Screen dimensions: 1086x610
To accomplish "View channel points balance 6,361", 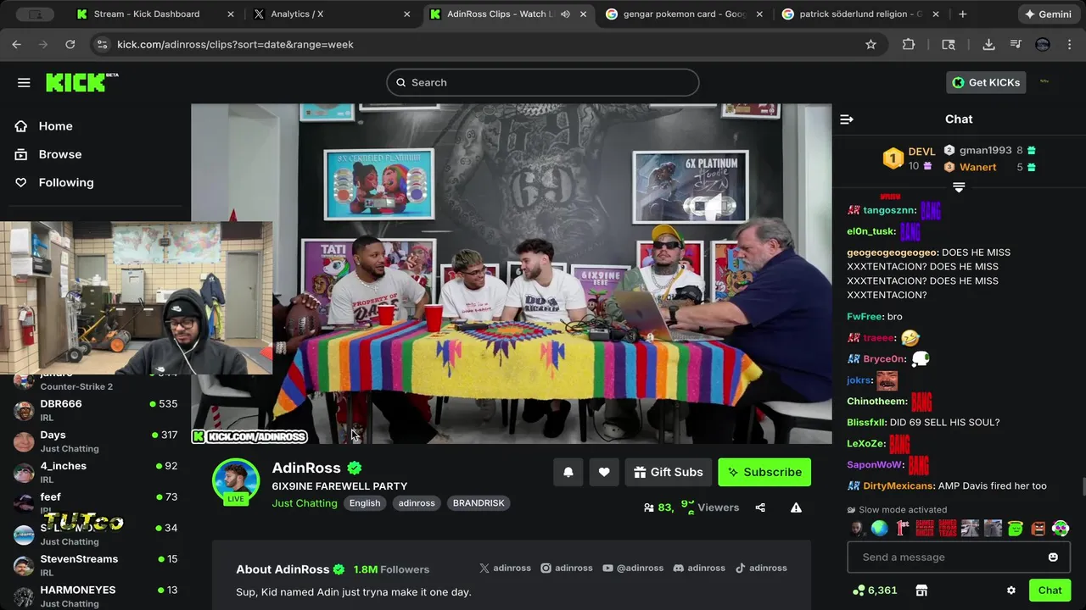I will [875, 590].
